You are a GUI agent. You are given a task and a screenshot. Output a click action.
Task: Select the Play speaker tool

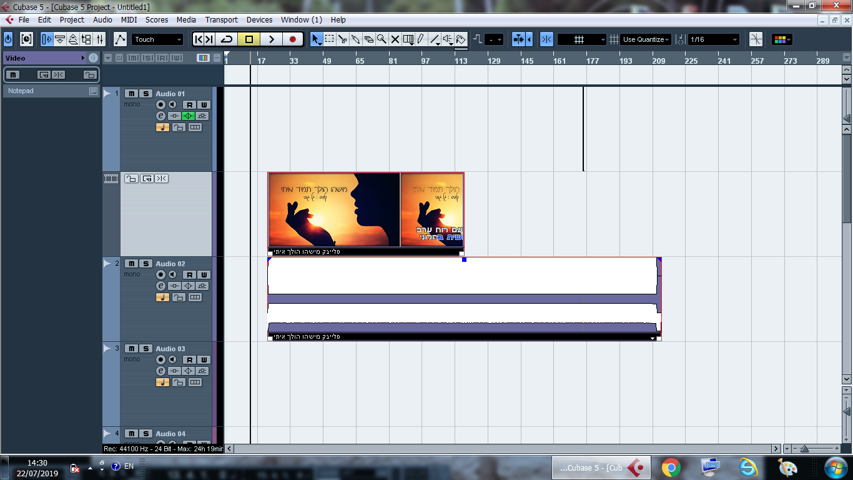coord(448,39)
